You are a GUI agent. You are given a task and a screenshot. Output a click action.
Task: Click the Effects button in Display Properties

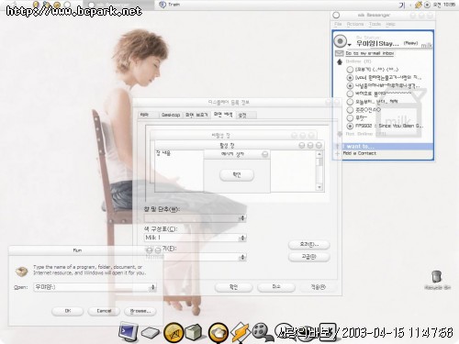[309, 245]
